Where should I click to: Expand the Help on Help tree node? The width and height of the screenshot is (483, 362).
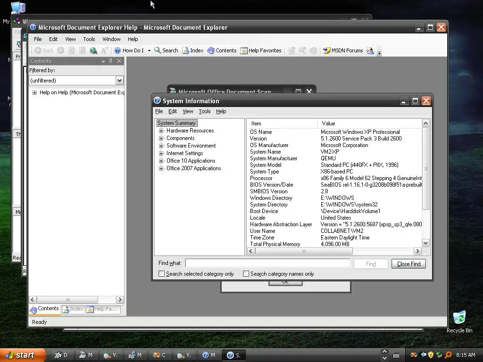pos(34,93)
